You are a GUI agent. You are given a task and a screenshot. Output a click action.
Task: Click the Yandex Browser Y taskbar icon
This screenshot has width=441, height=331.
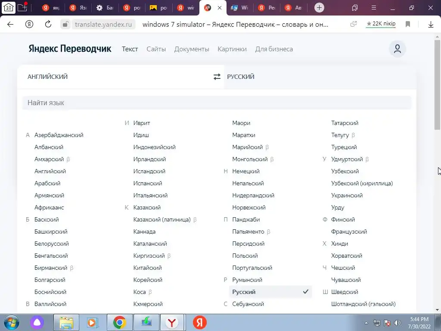(172, 322)
